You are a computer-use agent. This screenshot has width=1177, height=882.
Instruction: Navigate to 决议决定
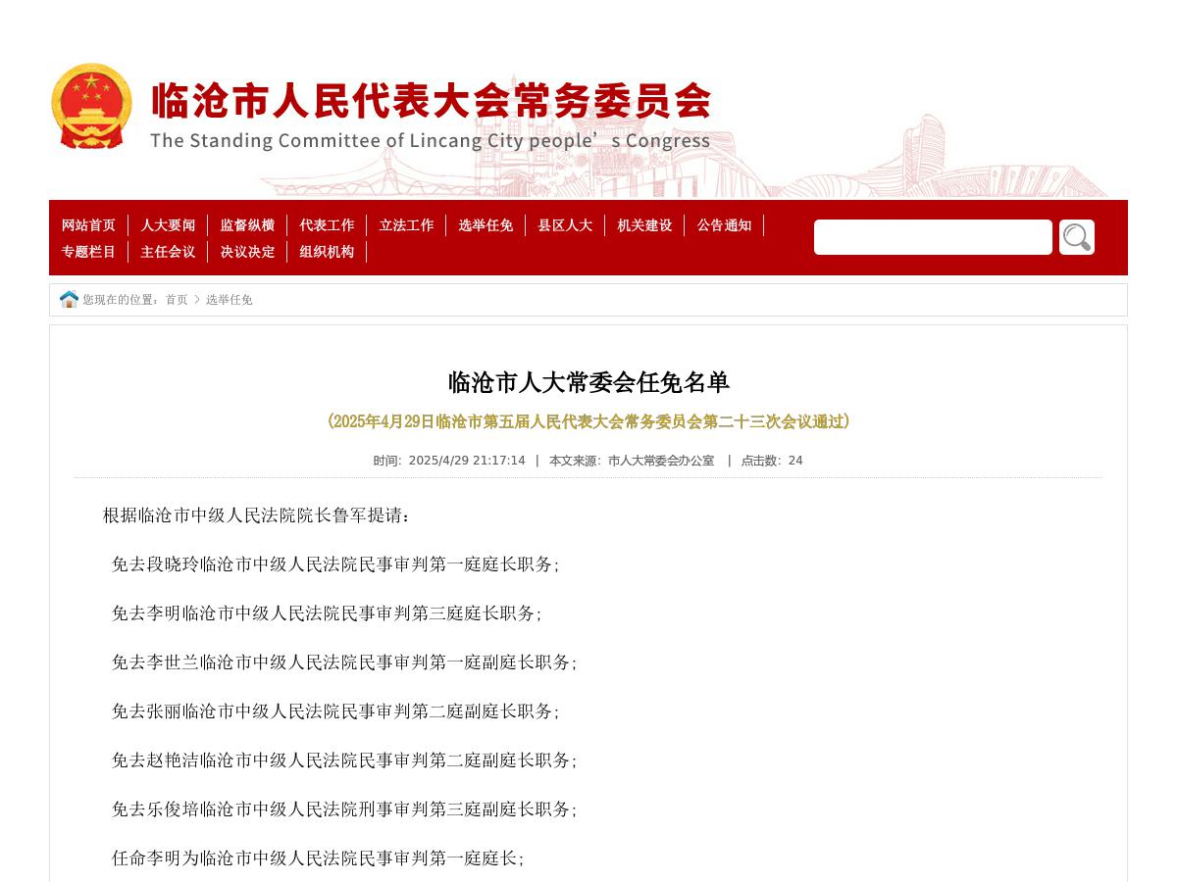pos(248,252)
